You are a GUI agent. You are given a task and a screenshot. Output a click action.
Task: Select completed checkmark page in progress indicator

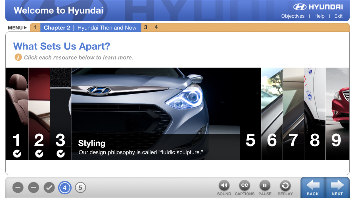(49, 188)
